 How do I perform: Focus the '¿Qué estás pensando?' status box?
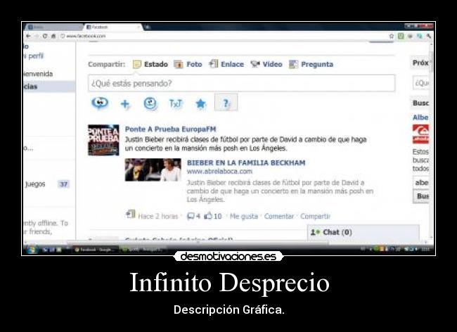click(242, 84)
